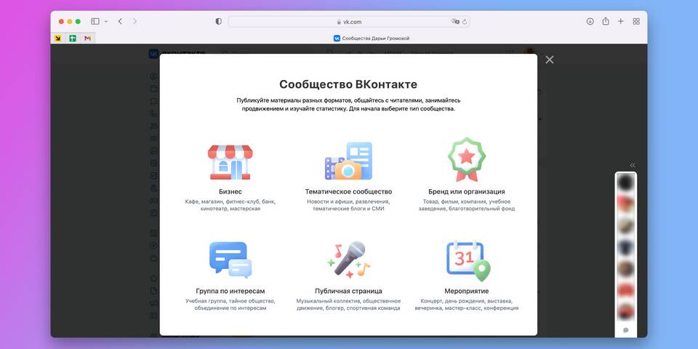Click the vk.com address bar

click(349, 21)
